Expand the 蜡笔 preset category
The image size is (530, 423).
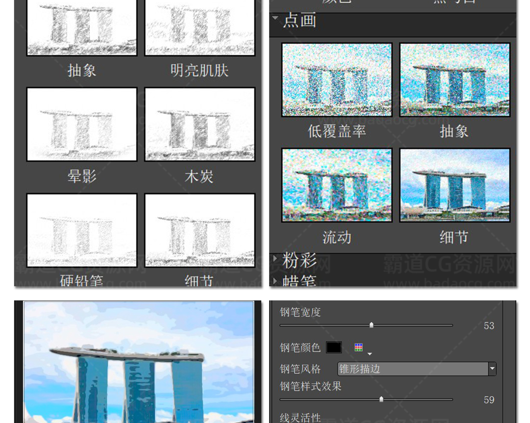(x=275, y=280)
